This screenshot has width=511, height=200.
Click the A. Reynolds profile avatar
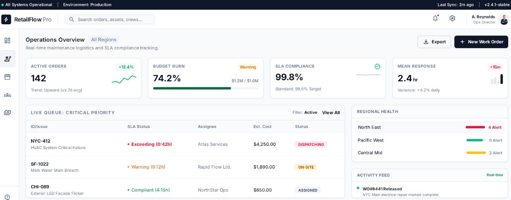[x=503, y=20]
